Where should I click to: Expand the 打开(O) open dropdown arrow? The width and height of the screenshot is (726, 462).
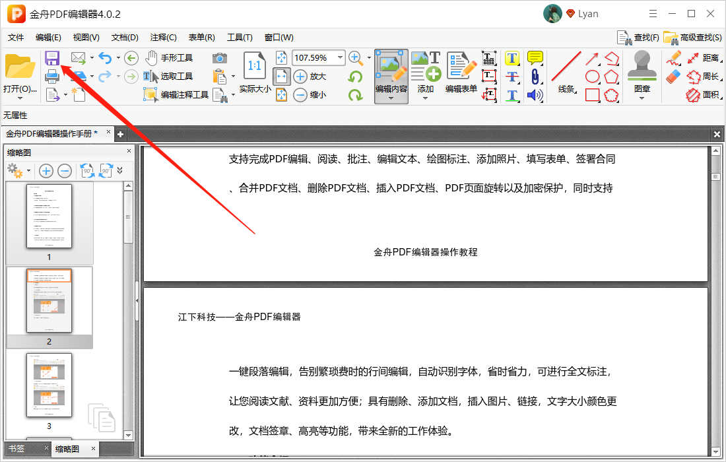pyautogui.click(x=20, y=98)
